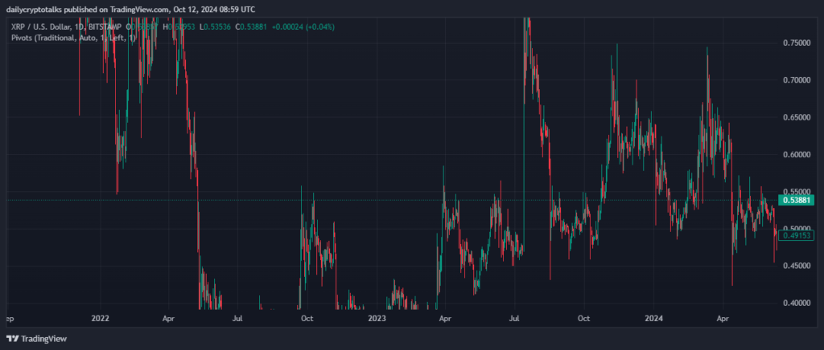The height and width of the screenshot is (350, 824).
Task: Click the Oct label just before 2023
Action: tap(307, 318)
